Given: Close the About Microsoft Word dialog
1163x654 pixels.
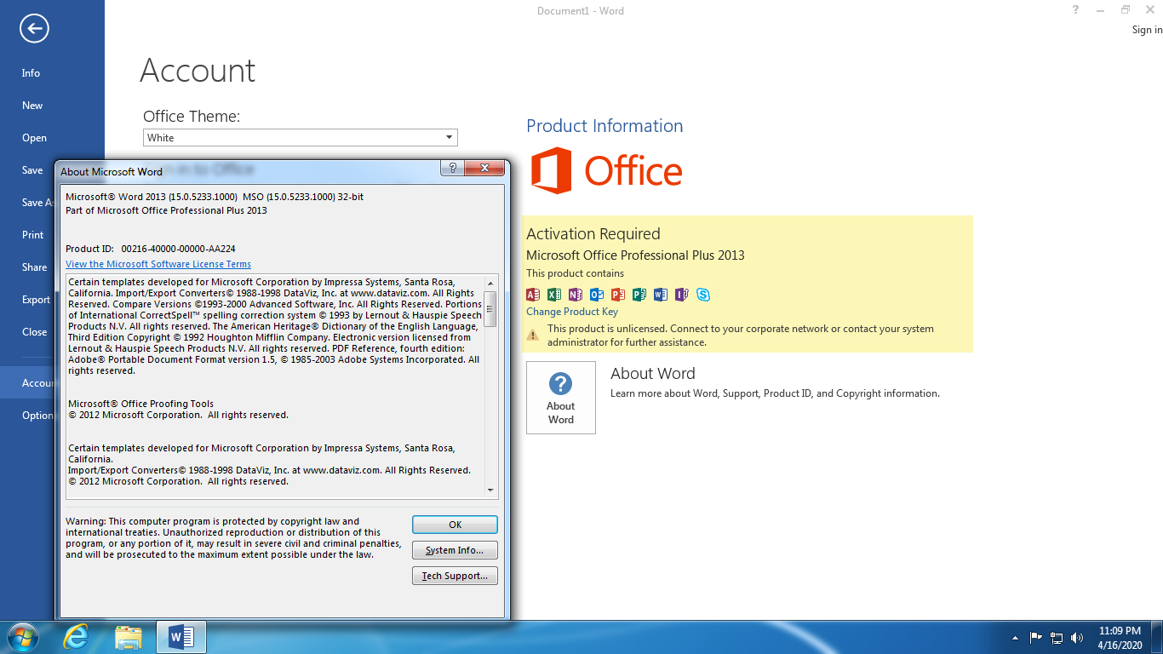Looking at the screenshot, I should click(x=484, y=169).
